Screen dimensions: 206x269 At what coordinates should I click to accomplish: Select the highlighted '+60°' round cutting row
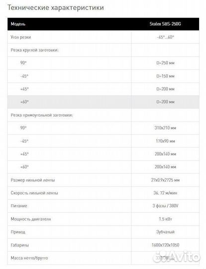click(103, 102)
